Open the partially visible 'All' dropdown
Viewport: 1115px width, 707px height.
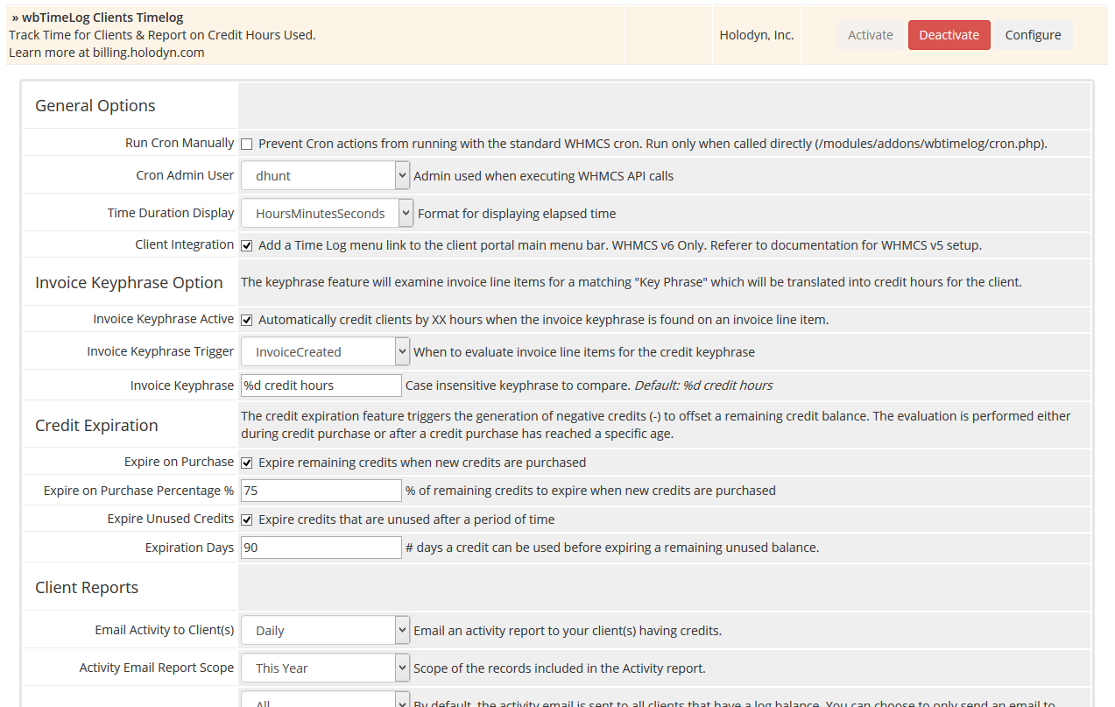coord(325,700)
